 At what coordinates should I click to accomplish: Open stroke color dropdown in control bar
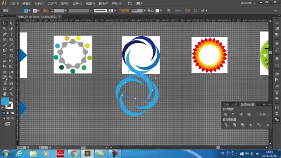point(38,11)
